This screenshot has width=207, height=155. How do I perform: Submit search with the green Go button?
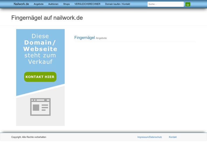coord(188,4)
